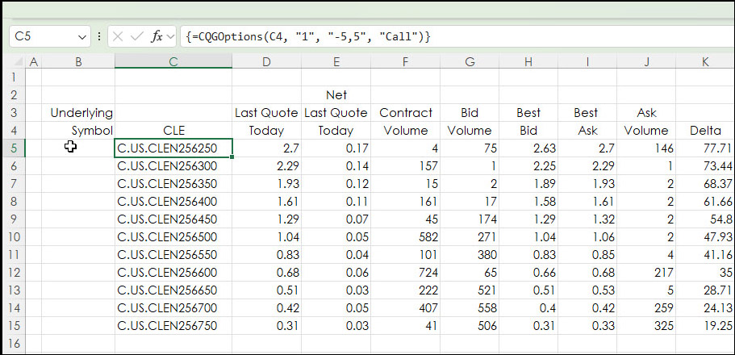Click the three-dot Name Box resize handle
Screen dimensions: 735x355
(x=99, y=36)
